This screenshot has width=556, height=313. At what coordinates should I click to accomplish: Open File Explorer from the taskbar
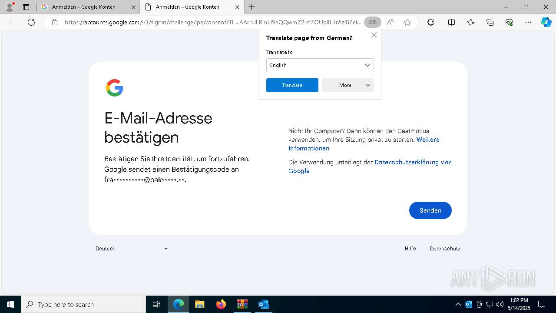click(x=199, y=304)
